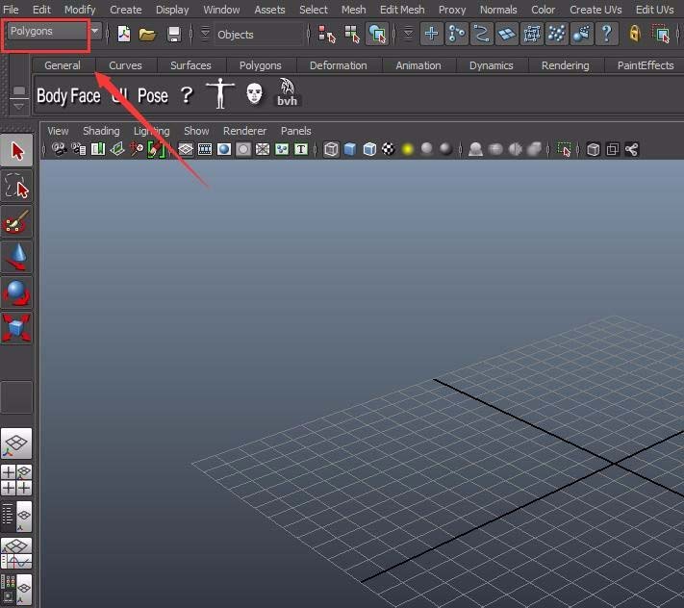Save the scene using the floppy disk icon
Viewport: 684px width, 608px height.
coord(174,34)
